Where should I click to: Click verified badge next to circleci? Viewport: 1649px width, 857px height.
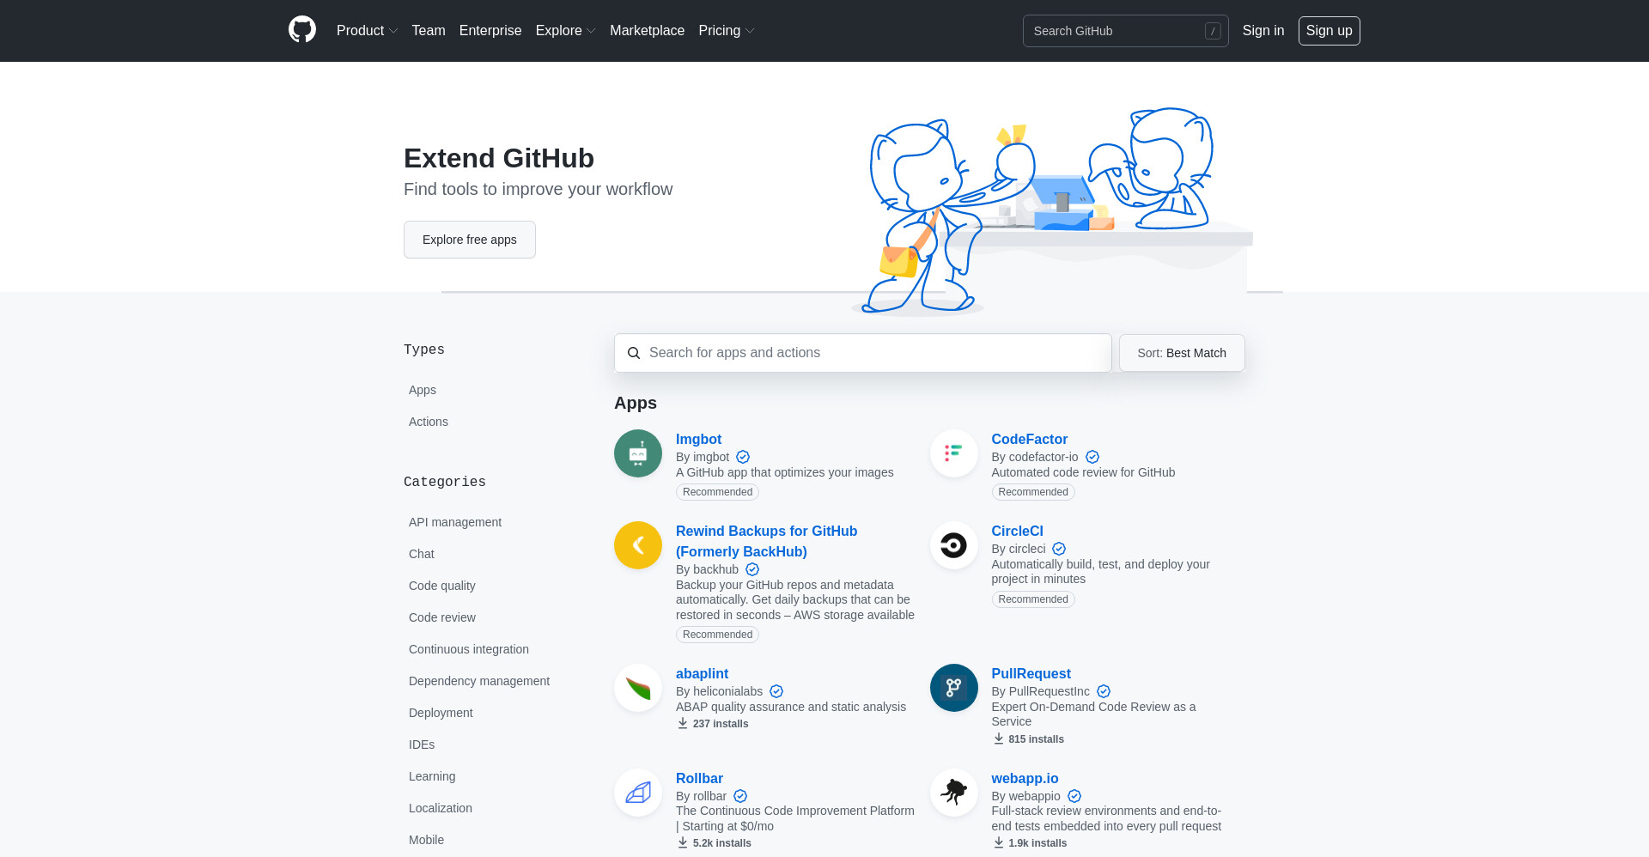1059,549
